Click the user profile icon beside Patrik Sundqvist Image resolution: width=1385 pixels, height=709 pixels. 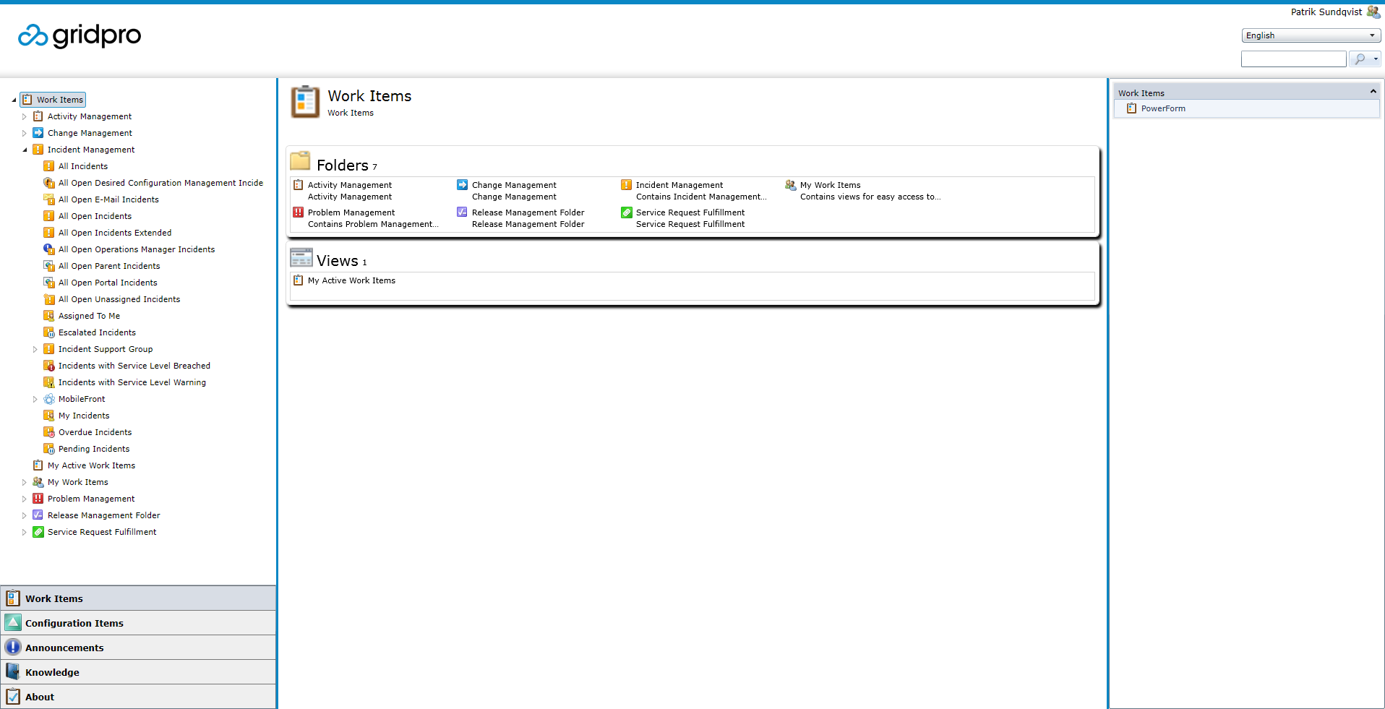(1373, 12)
